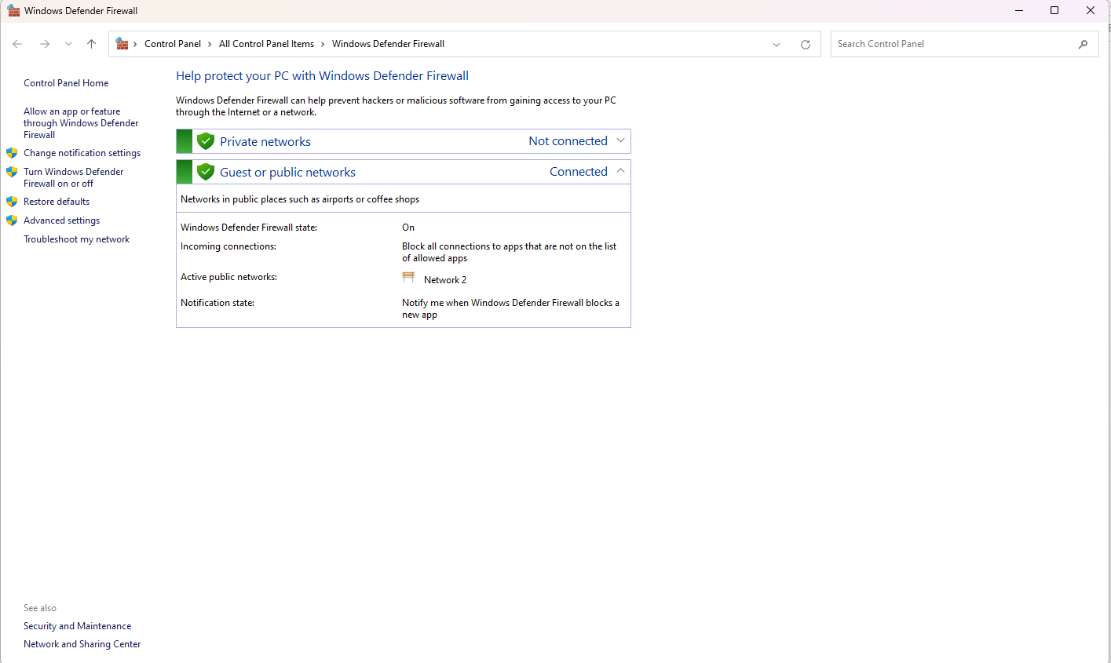Collapse the Guest or public networks section

[620, 171]
